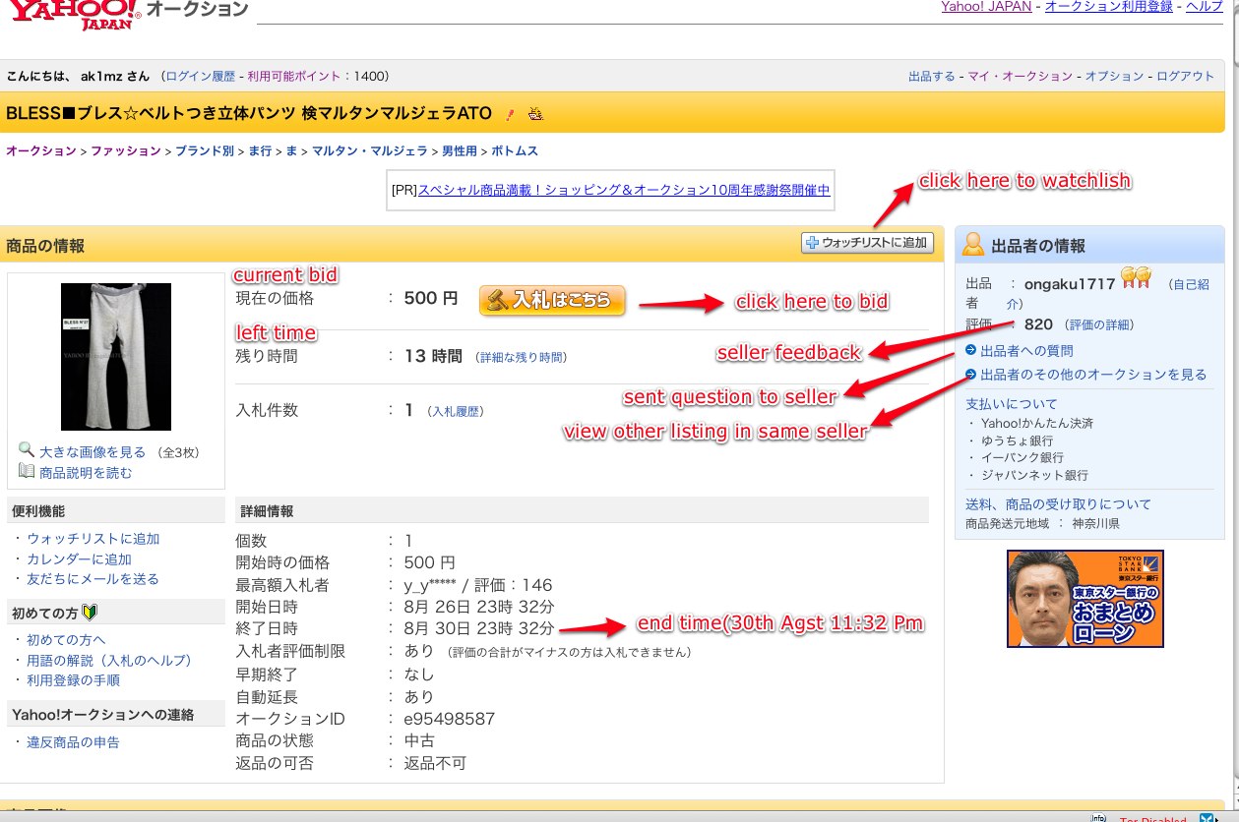Screen dimensions: 1239x822
Task: Click the 評価の詳細 seller feedback link
Action: coord(1099,324)
